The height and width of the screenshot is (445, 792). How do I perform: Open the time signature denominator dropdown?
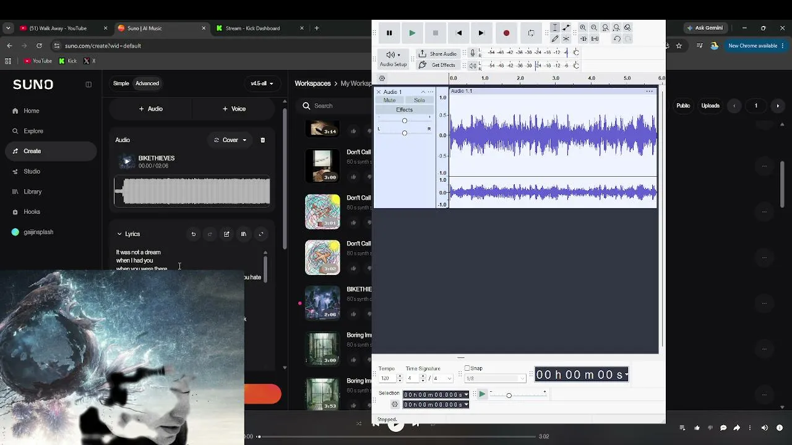click(x=442, y=378)
